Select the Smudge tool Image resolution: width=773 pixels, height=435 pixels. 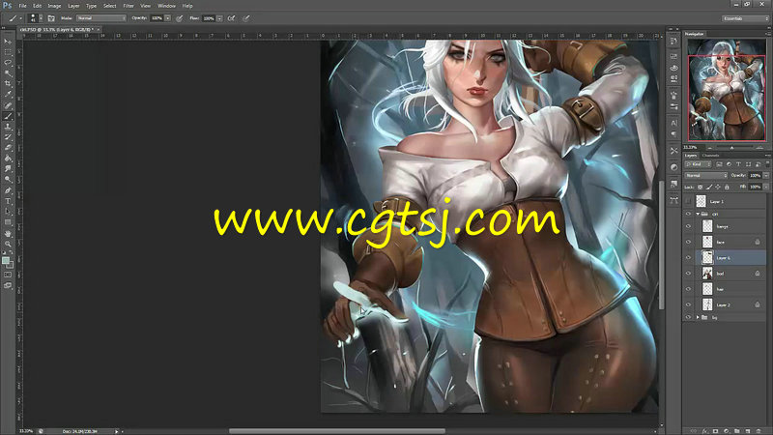(x=8, y=169)
